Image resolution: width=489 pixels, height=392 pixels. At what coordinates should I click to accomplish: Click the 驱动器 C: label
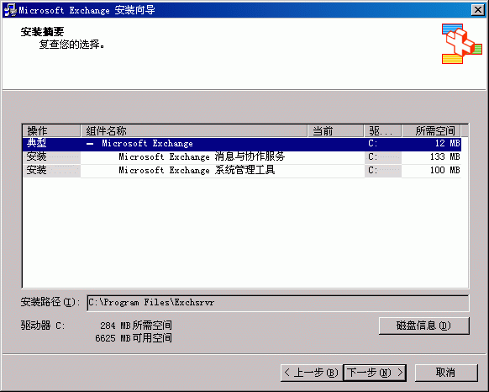pos(43,326)
